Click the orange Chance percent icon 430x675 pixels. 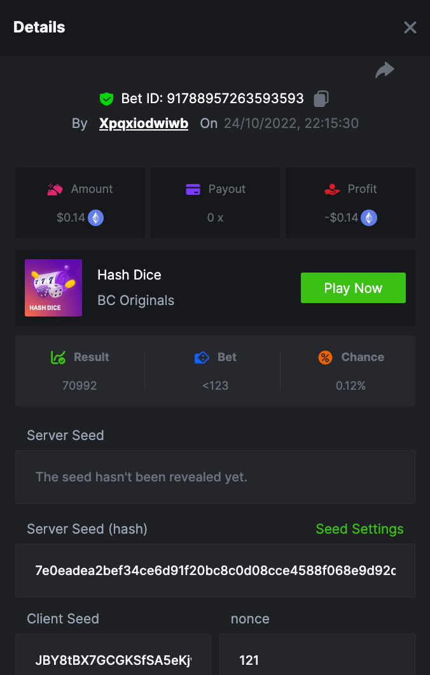point(325,357)
